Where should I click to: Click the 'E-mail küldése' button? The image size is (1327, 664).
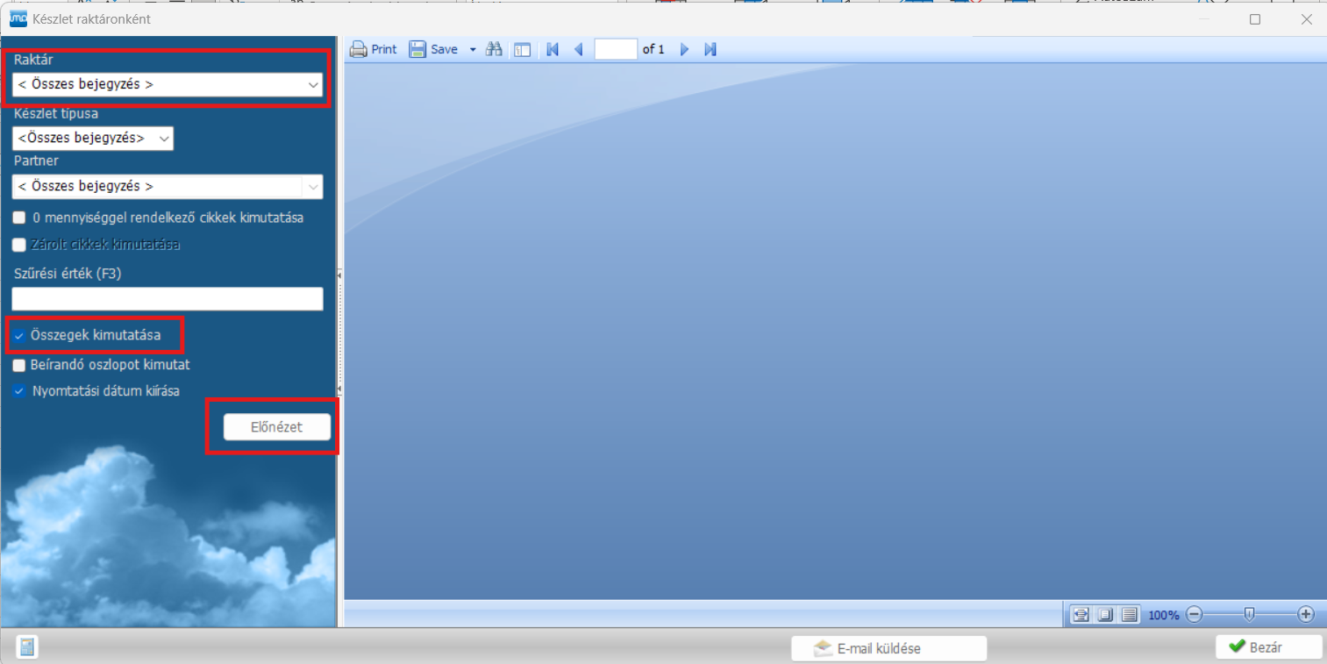click(x=888, y=648)
